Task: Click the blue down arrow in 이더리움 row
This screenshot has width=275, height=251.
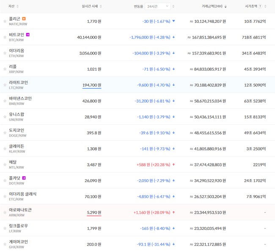Action: [173, 53]
